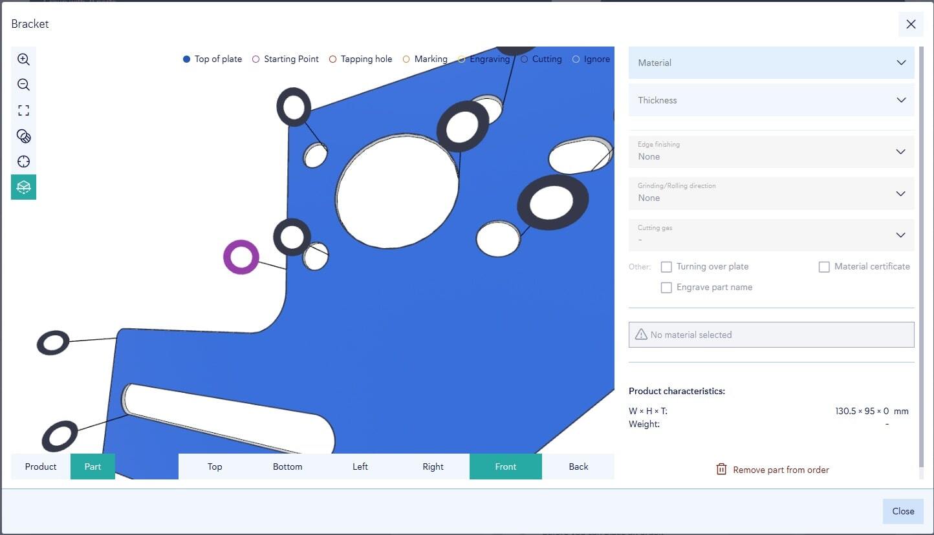Click the overlapping circles shading icon

pyautogui.click(x=23, y=136)
